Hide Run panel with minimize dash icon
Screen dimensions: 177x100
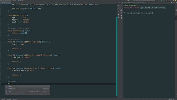click(x=174, y=3)
